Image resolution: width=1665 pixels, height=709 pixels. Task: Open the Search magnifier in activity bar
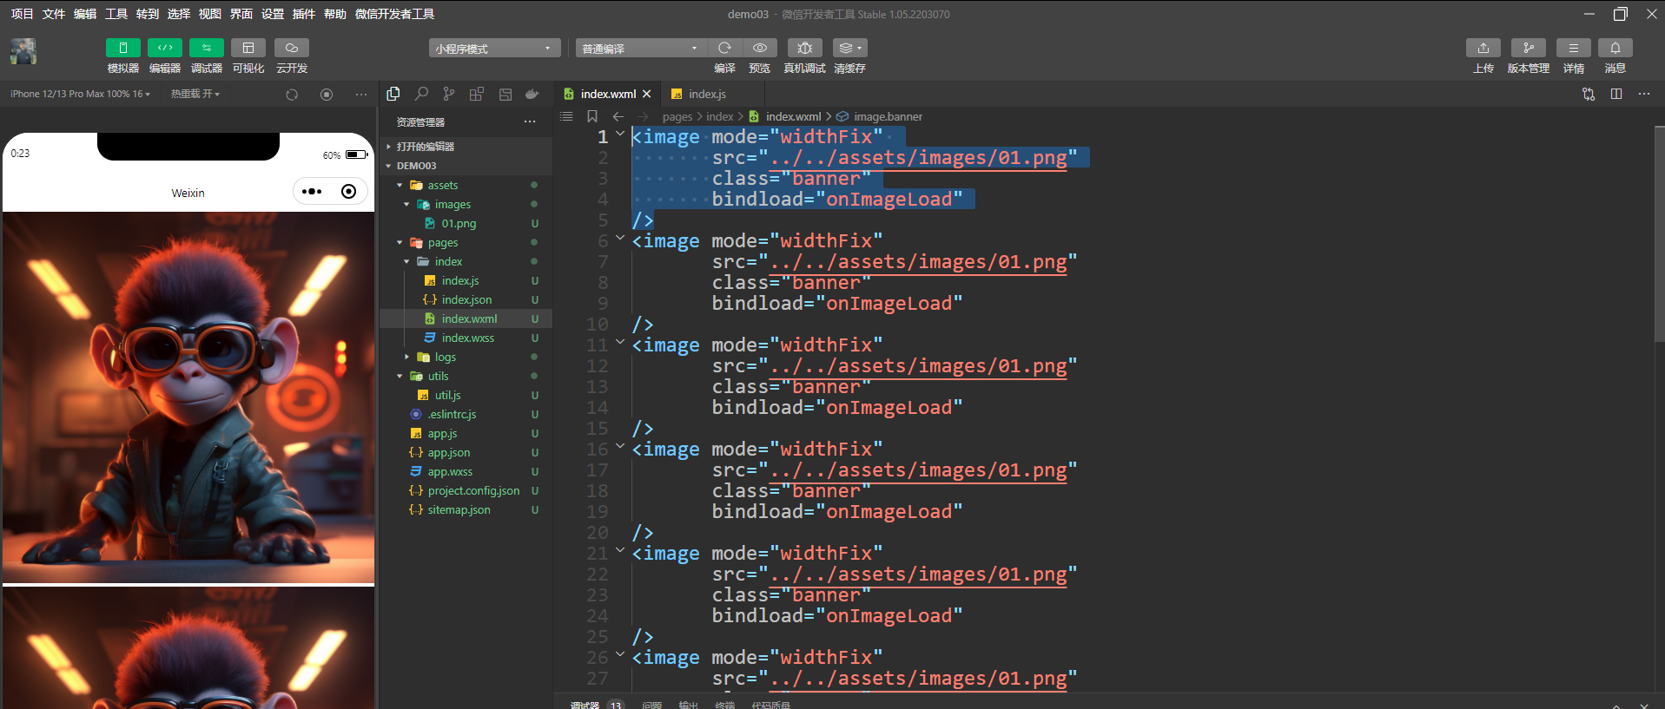click(x=421, y=94)
